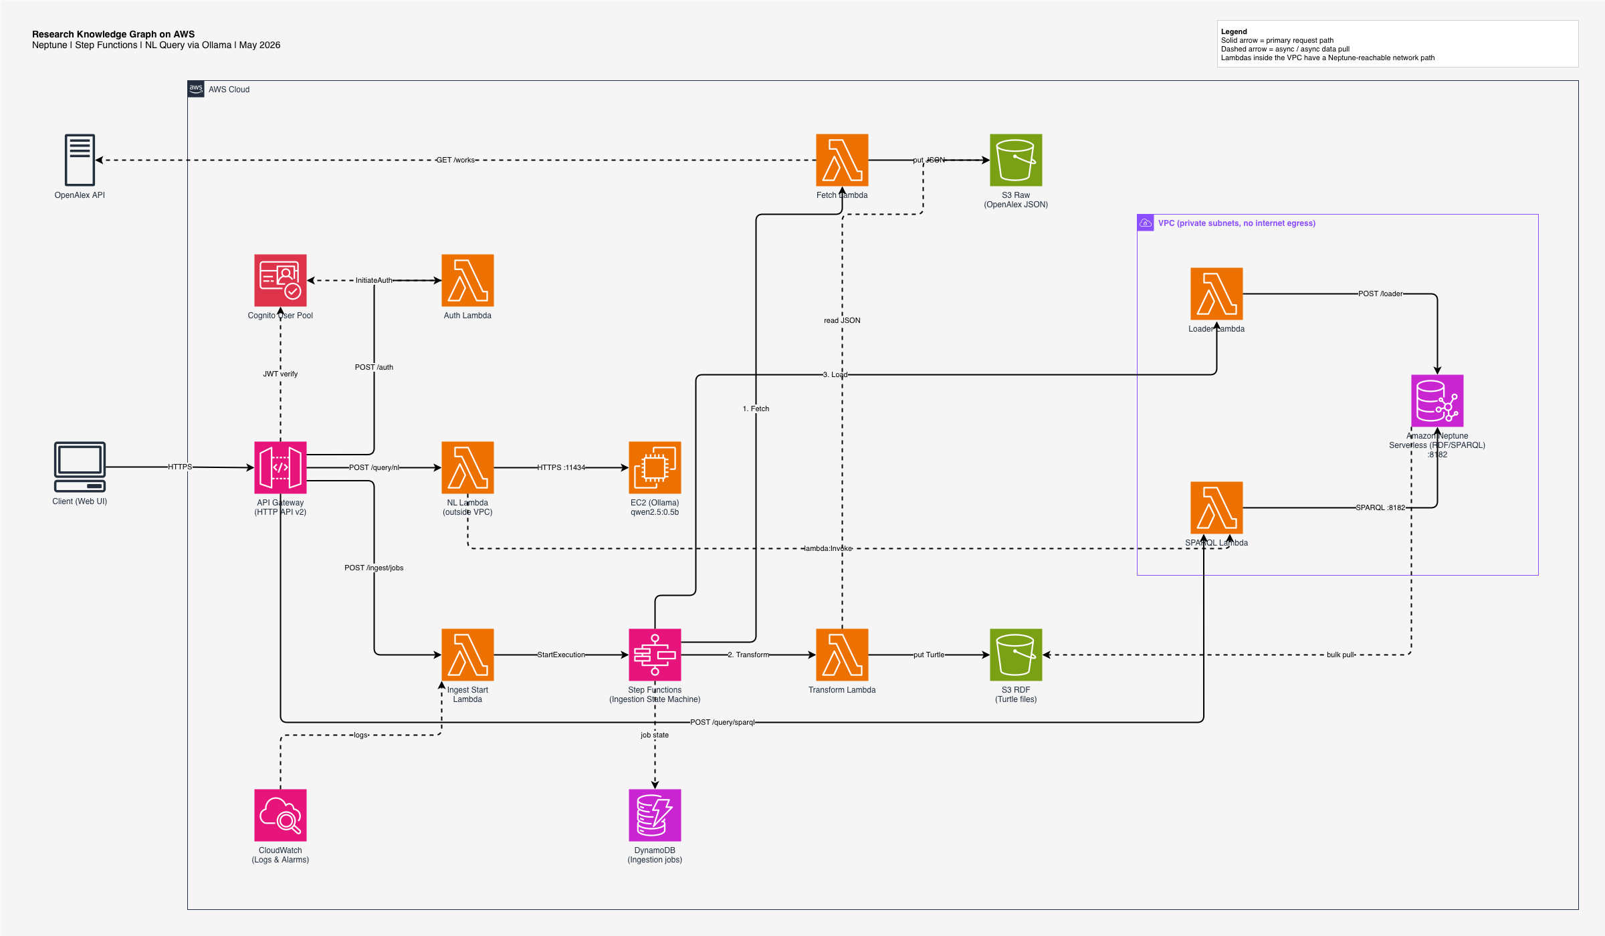Select the 'POST /query/sparql' edge label
The width and height of the screenshot is (1605, 936).
tap(722, 722)
